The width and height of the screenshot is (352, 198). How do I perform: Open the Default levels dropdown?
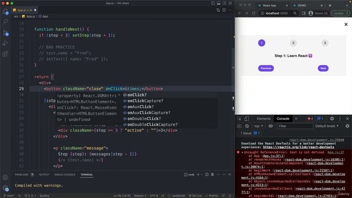coord(327,126)
